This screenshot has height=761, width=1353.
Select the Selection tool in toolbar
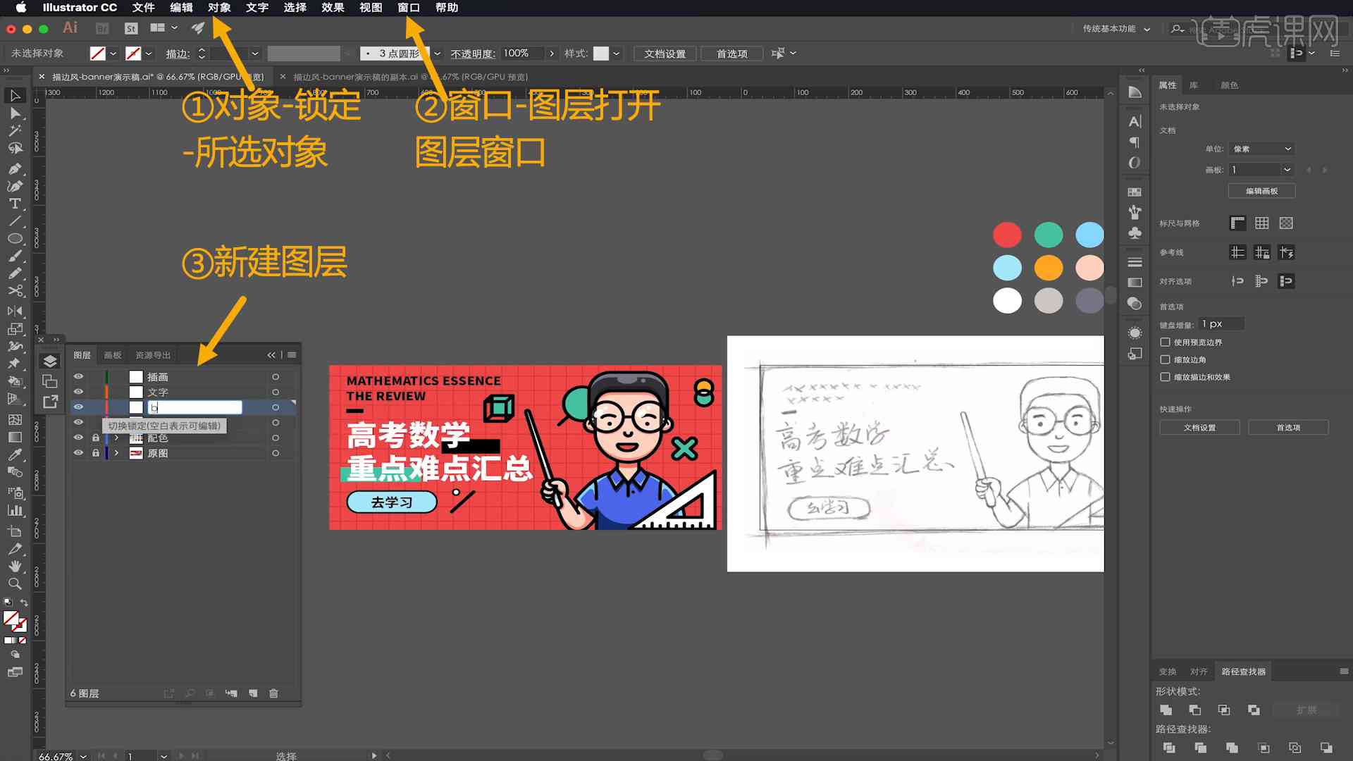(13, 95)
